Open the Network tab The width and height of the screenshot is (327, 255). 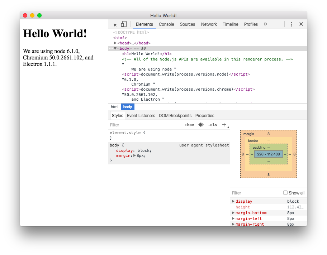[209, 24]
